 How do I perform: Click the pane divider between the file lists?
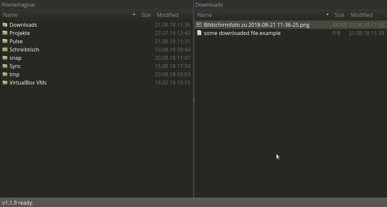(194, 99)
